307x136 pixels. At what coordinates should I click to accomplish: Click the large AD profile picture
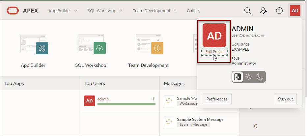pos(214,35)
